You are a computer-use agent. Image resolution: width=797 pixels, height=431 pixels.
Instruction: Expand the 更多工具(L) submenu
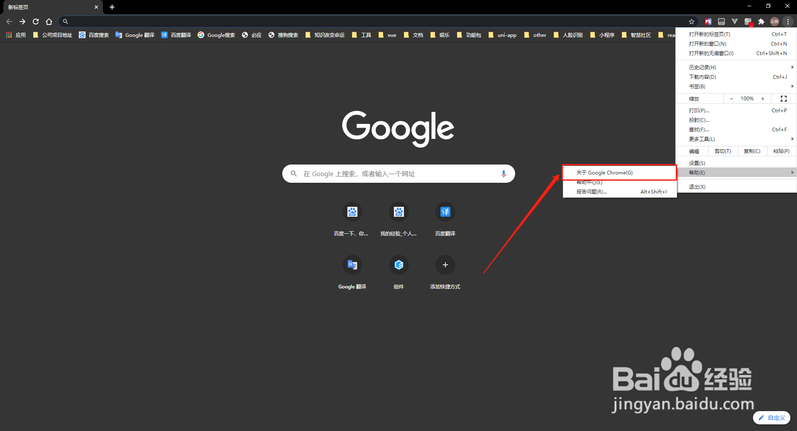736,139
